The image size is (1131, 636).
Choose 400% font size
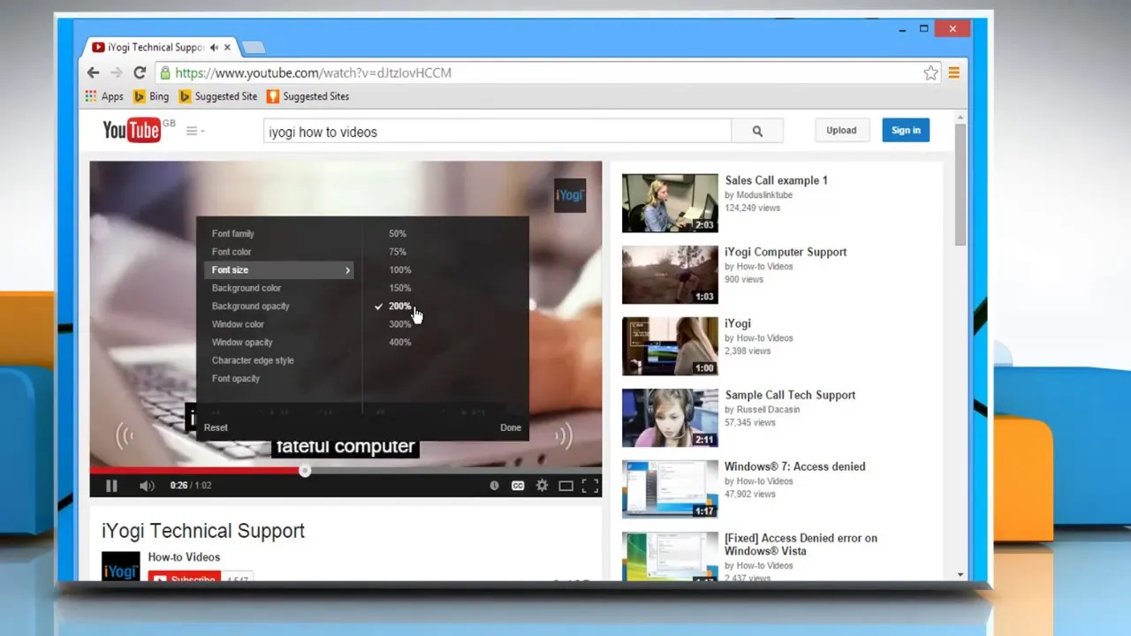(399, 343)
